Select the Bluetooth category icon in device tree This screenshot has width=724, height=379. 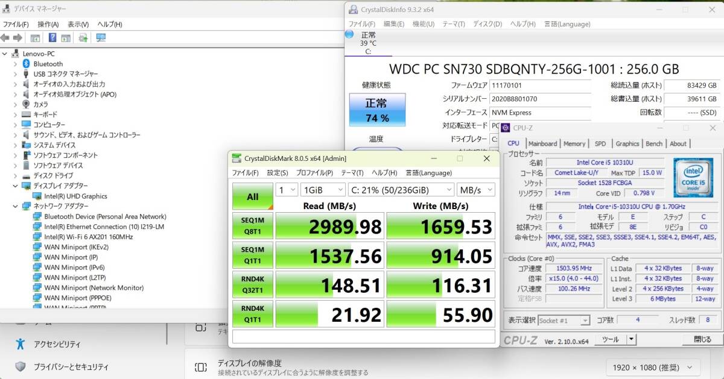point(26,63)
